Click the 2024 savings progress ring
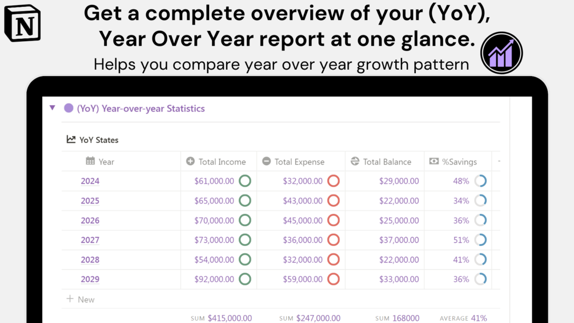 coord(480,181)
